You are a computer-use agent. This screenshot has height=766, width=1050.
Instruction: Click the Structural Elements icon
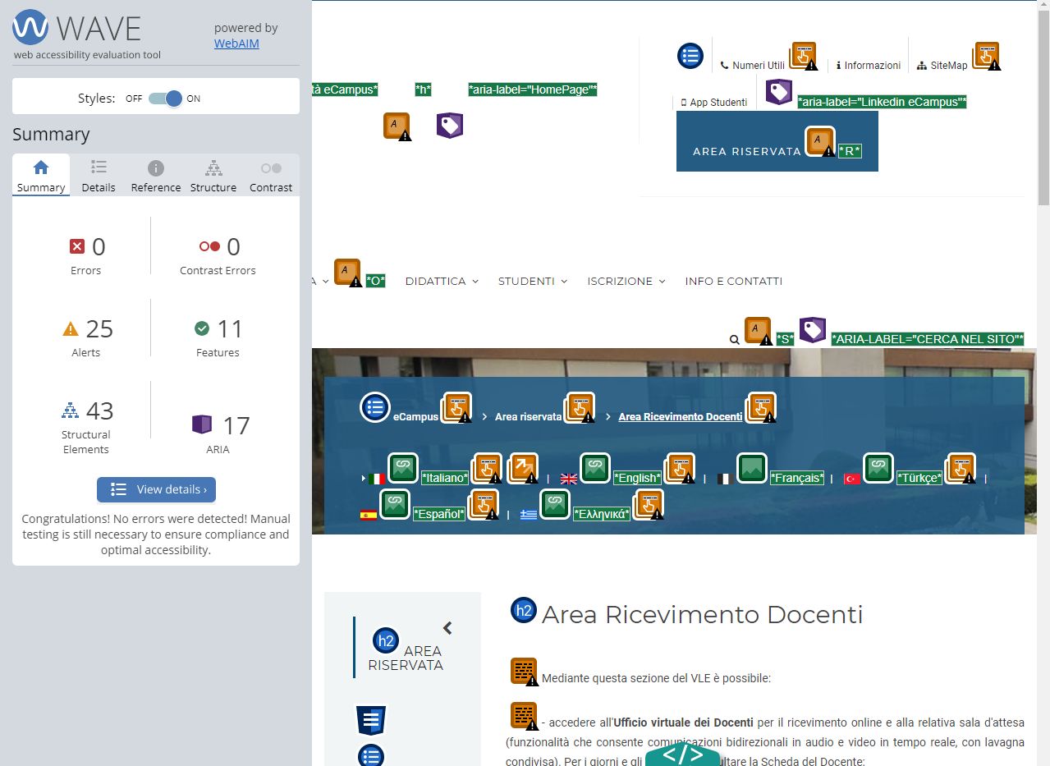pos(70,411)
